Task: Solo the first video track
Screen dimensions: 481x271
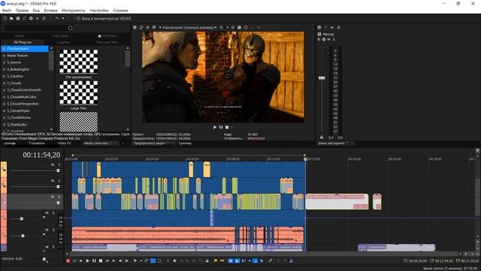Action: click(x=59, y=165)
